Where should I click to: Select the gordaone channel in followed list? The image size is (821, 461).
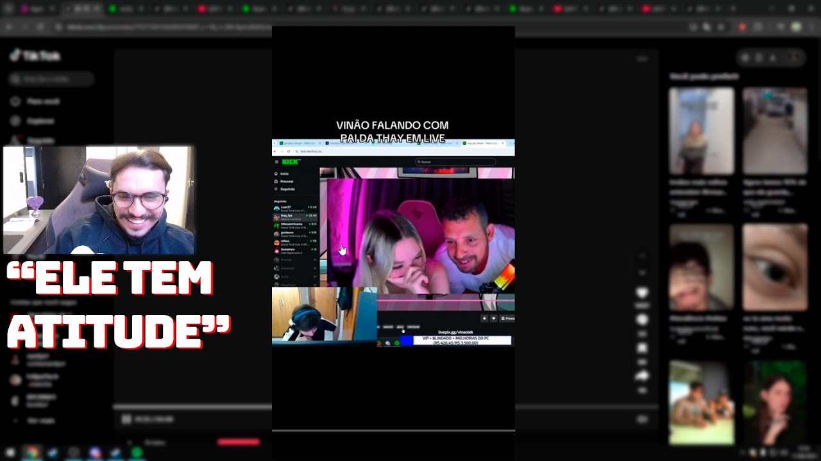click(x=296, y=234)
